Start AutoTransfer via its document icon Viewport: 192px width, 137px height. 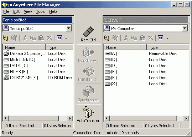(x=87, y=112)
